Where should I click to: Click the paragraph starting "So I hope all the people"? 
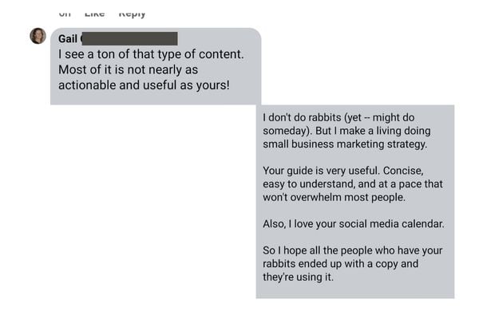click(x=352, y=264)
